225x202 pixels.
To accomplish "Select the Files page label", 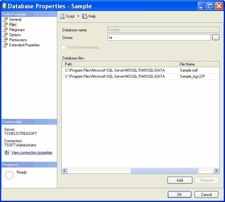I will [x=13, y=25].
